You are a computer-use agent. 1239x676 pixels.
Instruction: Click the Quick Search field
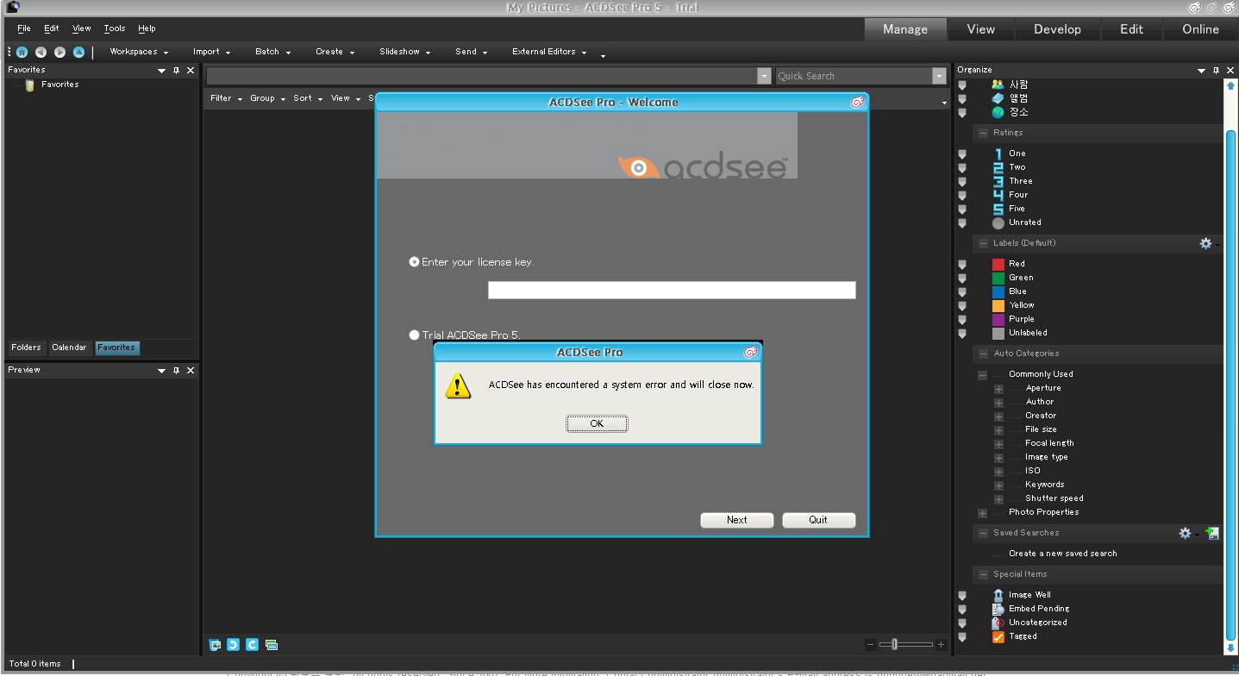[x=854, y=76]
